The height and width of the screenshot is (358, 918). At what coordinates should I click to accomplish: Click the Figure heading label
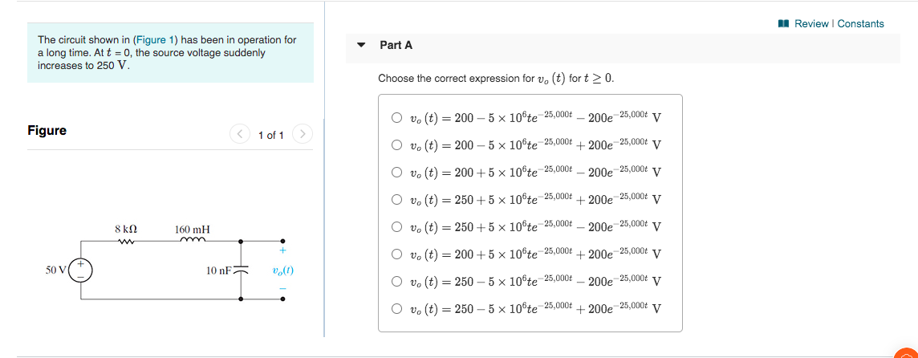[47, 131]
